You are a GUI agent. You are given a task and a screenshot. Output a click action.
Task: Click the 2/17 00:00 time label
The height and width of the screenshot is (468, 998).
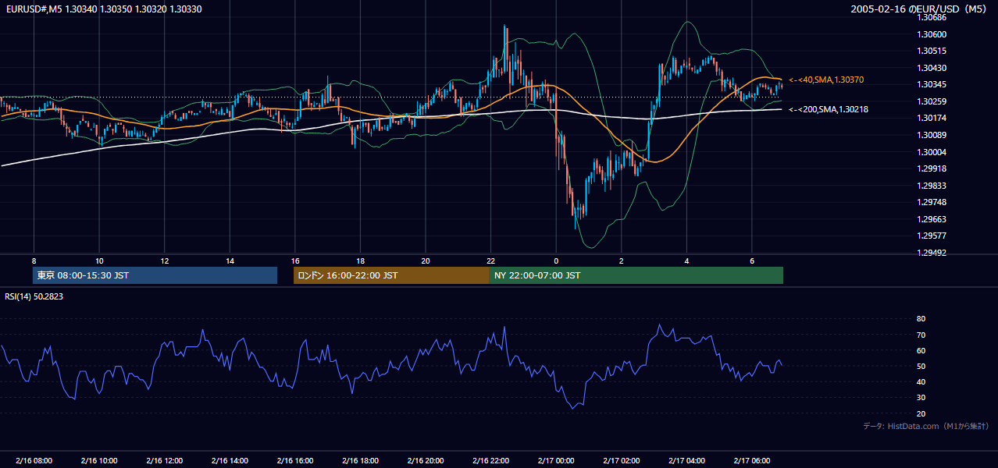(x=556, y=460)
